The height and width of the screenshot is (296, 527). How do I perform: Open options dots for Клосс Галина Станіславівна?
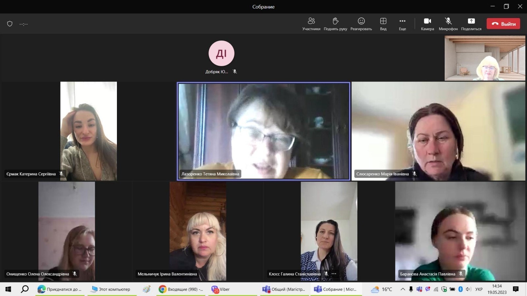point(334,274)
